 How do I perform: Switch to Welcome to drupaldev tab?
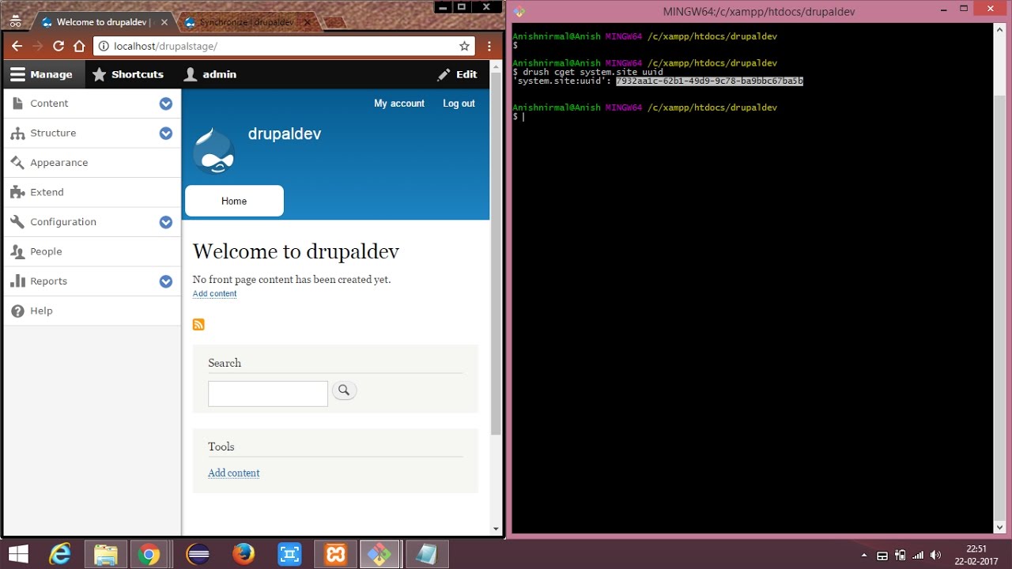pyautogui.click(x=103, y=22)
